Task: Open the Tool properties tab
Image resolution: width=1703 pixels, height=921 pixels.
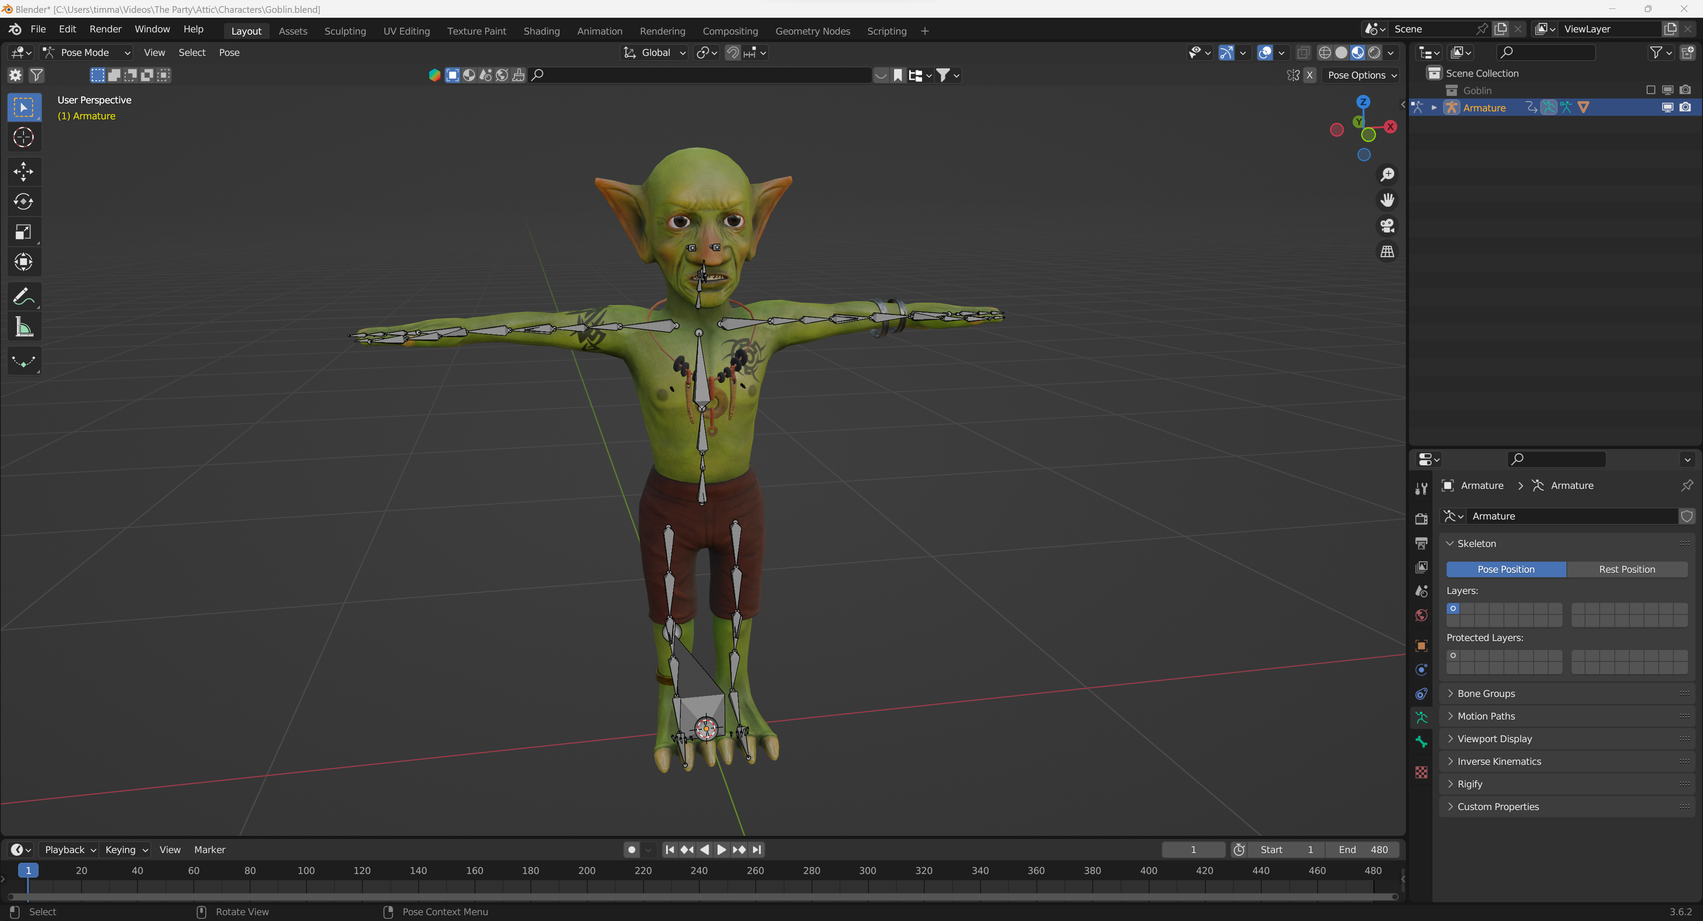Action: [x=1421, y=488]
